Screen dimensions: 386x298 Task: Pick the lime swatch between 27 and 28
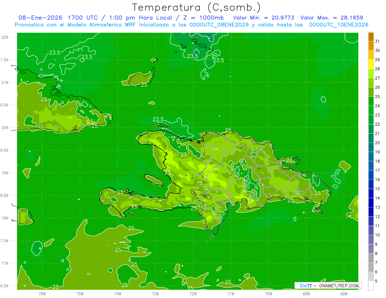point(371,73)
